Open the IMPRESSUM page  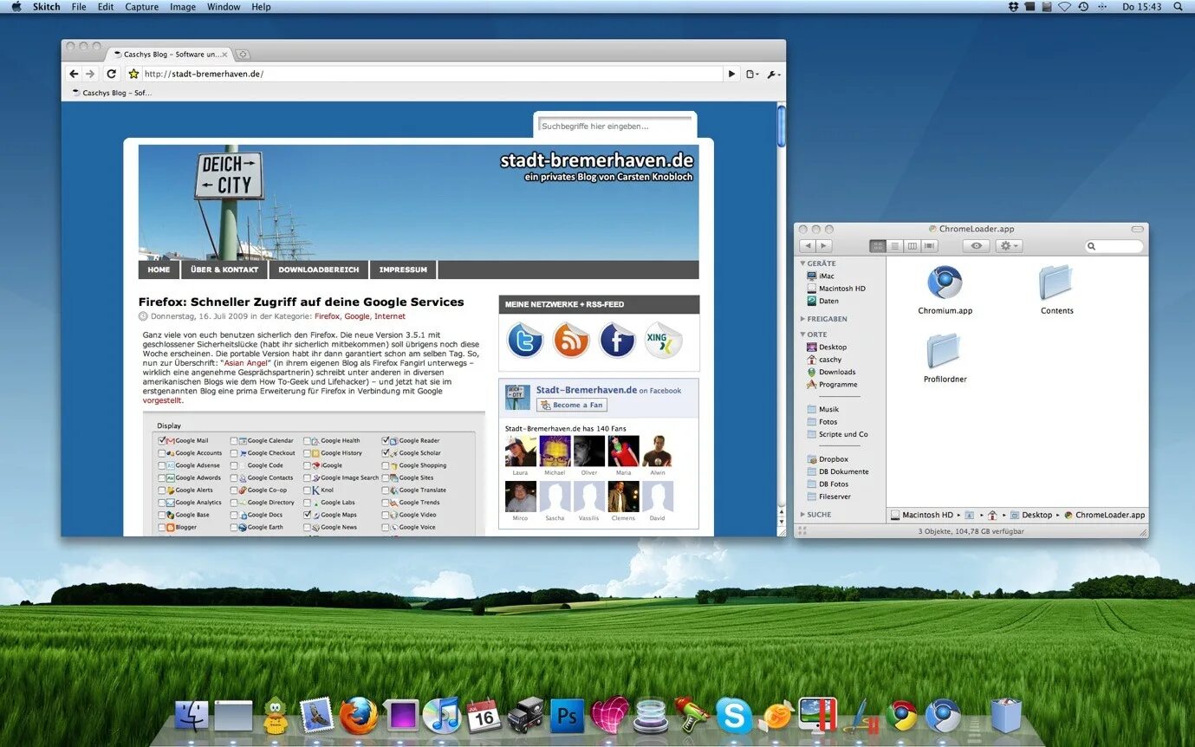[x=403, y=270]
